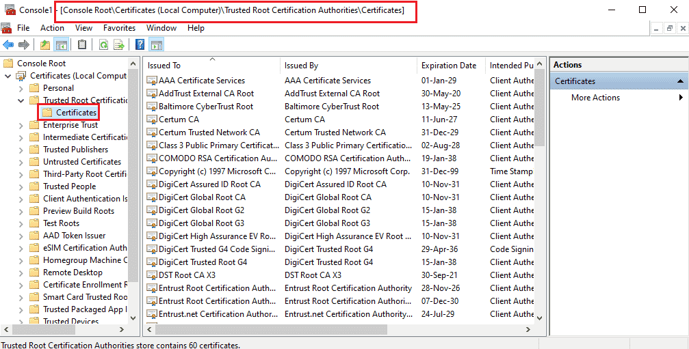689x349 pixels.
Task: Expand the Smart Card Trusted Roots chevron
Action: coord(21,297)
